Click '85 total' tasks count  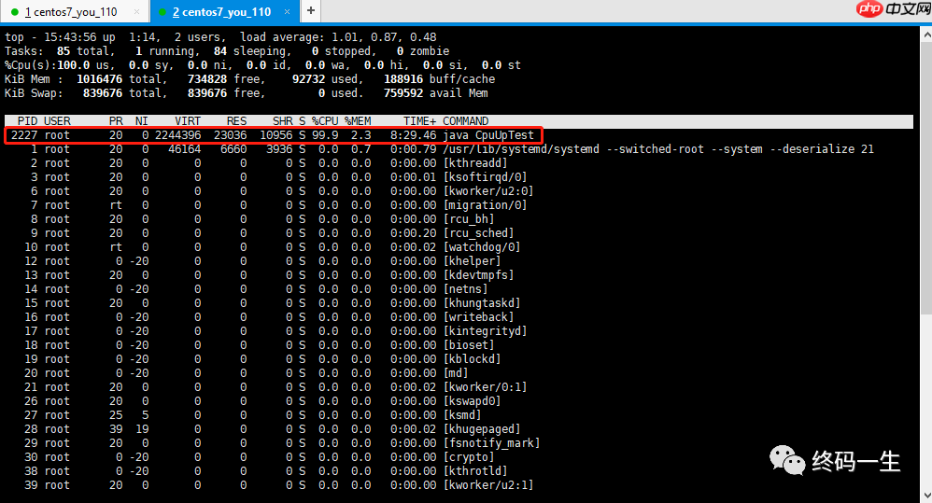pos(82,51)
